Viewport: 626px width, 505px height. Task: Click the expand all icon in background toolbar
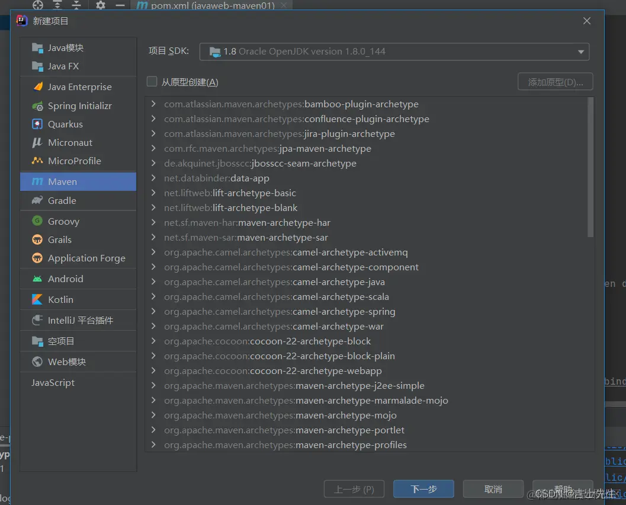click(57, 5)
